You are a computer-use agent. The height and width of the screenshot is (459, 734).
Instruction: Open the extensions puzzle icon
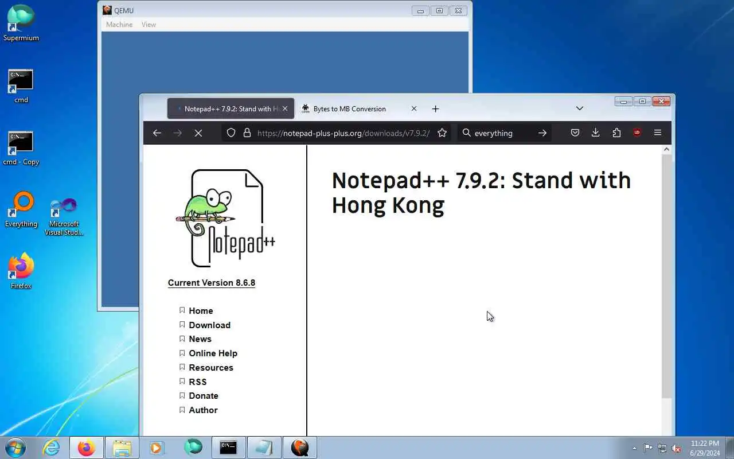(616, 133)
